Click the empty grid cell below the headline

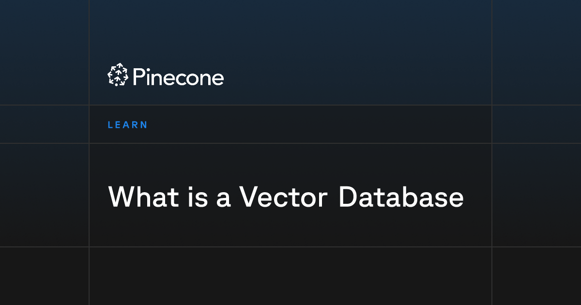coord(290,276)
